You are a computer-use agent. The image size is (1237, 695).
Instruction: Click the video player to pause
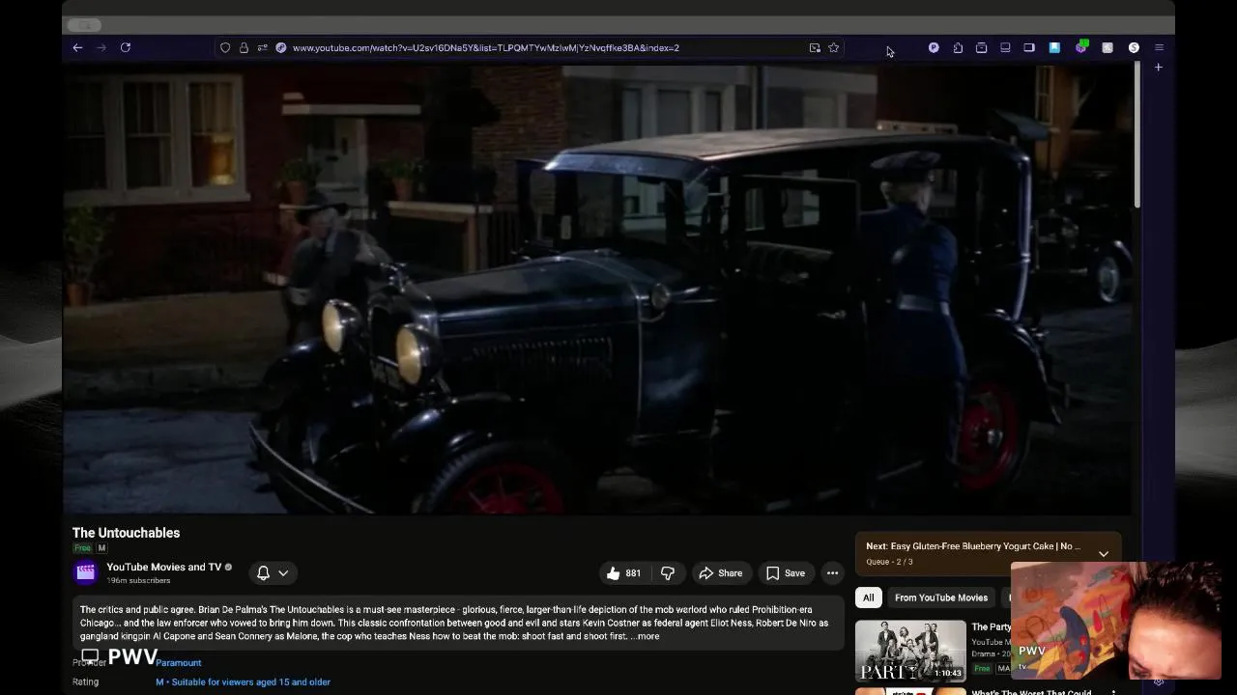click(x=596, y=290)
